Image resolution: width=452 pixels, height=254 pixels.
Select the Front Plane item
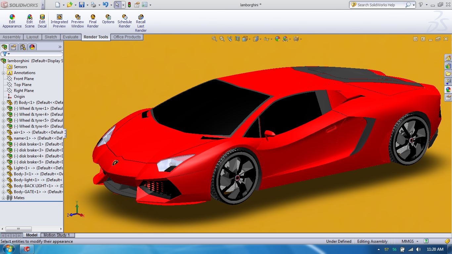(x=23, y=79)
